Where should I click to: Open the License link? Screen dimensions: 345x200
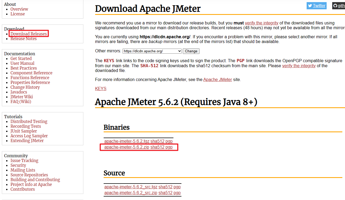18,14
